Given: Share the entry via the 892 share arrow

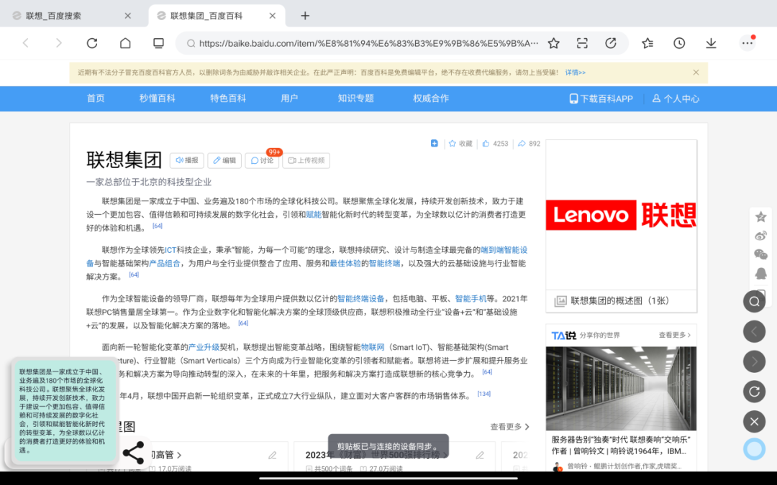Looking at the screenshot, I should (530, 144).
